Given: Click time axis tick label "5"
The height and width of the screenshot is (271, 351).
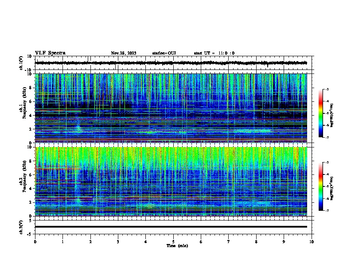Looking at the screenshot, I should pyautogui.click(x=173, y=242).
